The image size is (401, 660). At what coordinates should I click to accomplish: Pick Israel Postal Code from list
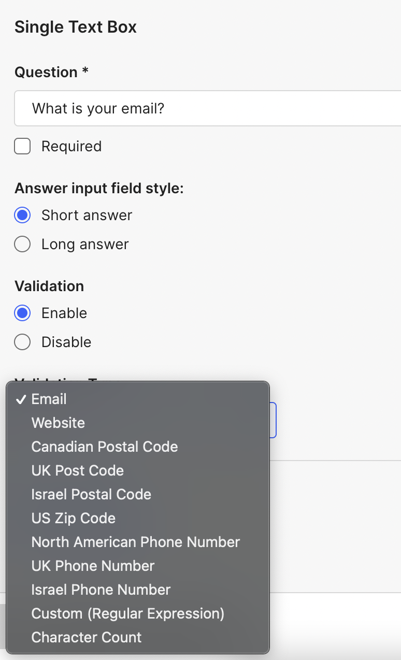coord(91,494)
